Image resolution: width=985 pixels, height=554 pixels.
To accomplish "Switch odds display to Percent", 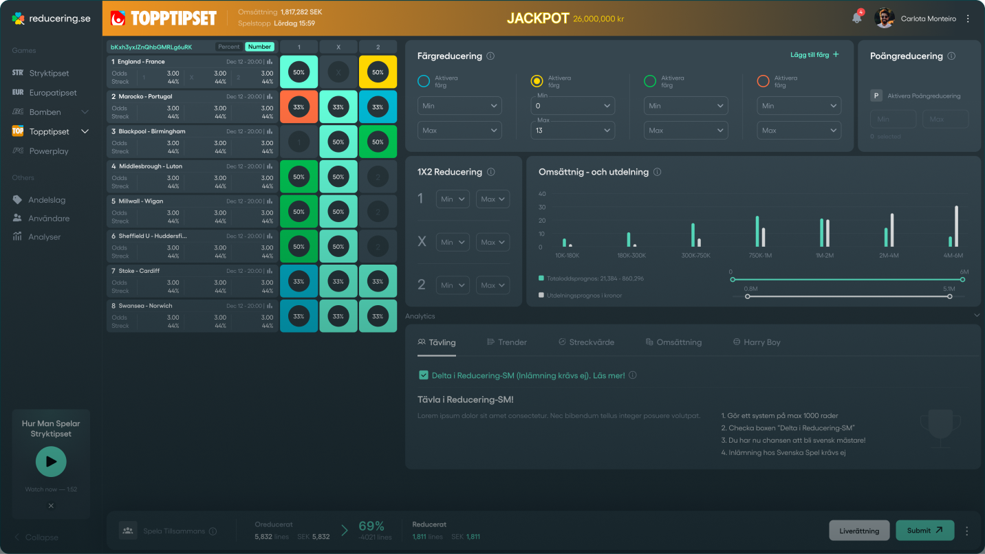I will pyautogui.click(x=229, y=47).
